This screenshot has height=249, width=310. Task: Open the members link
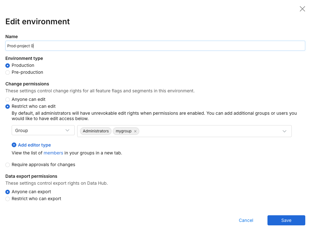(x=53, y=153)
